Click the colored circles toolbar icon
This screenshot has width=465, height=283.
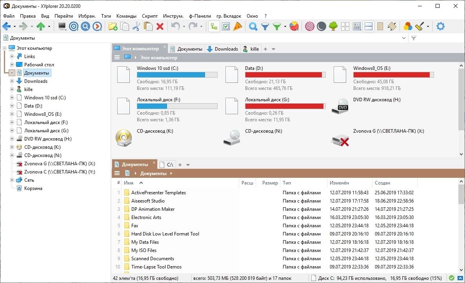pyautogui.click(x=407, y=26)
